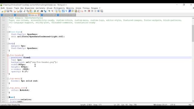The height and width of the screenshot is (109, 194).
Task: Click the Close document toolbar icon
Action: tap(15, 11)
